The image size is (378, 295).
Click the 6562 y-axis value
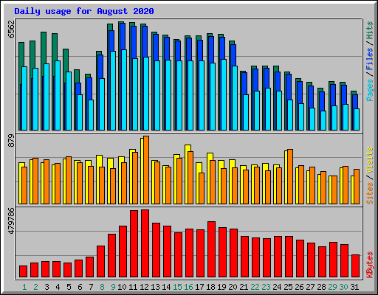coord(11,29)
